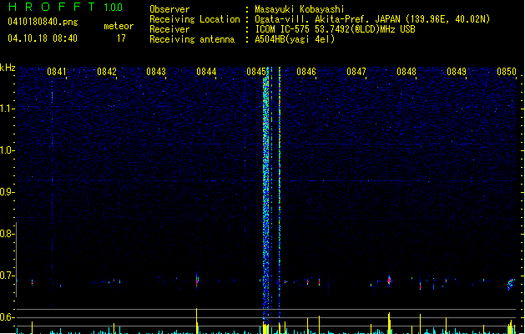Click the 0845 time marker
This screenshot has width=525, height=334.
point(256,72)
